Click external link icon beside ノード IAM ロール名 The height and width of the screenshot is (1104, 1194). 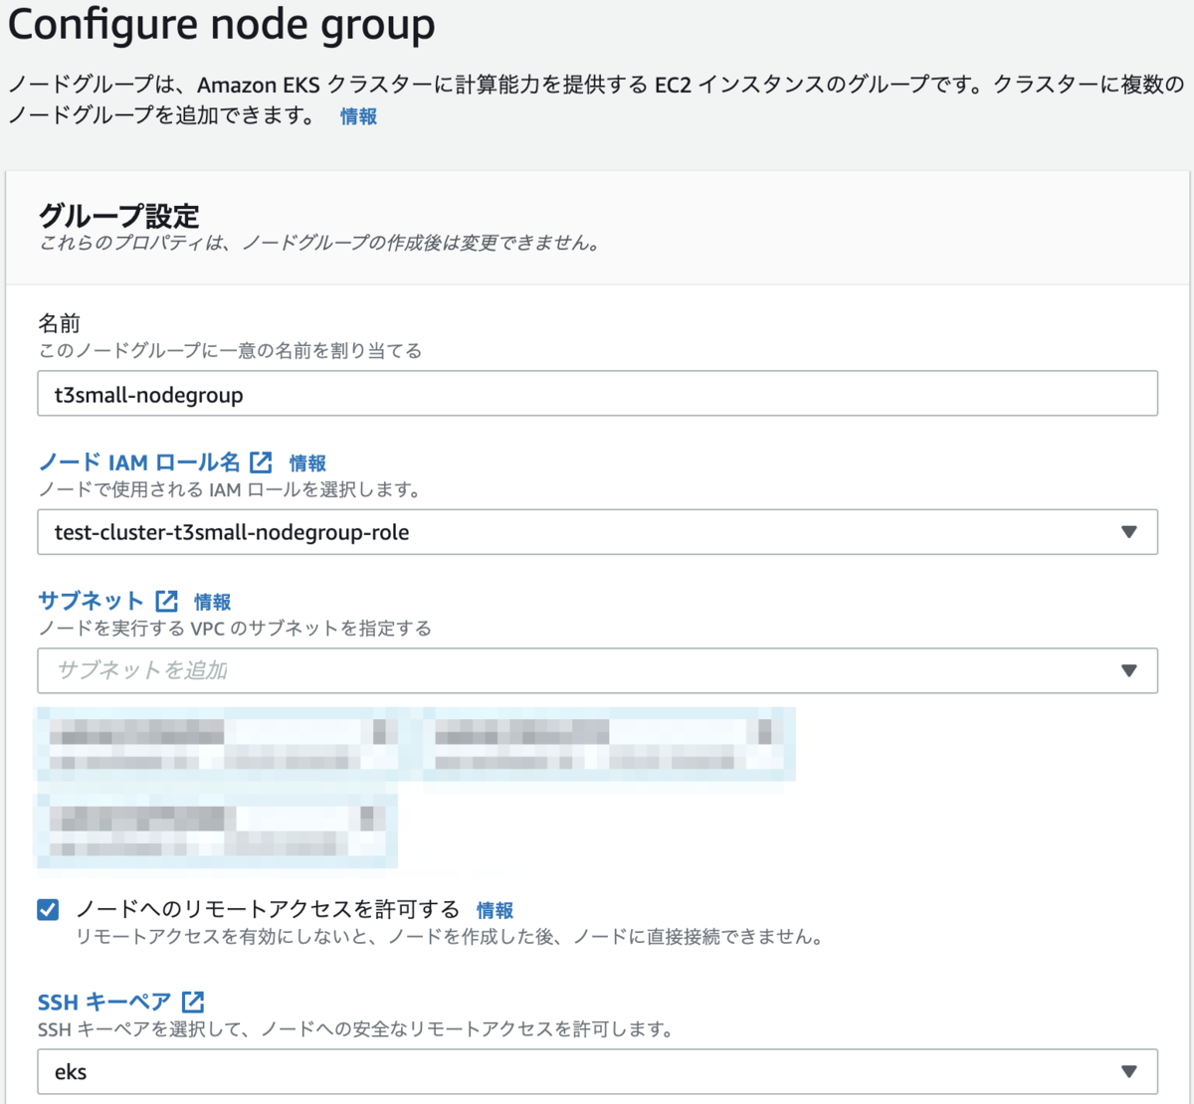click(x=261, y=462)
